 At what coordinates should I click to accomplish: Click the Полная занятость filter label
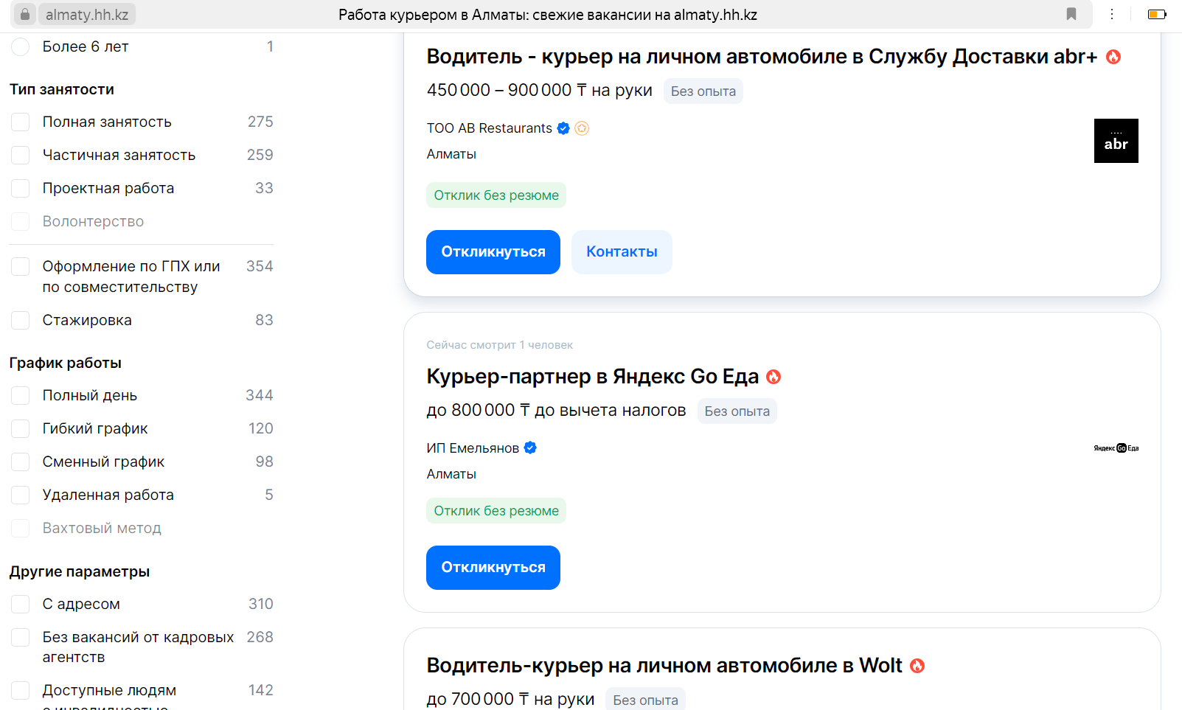tap(107, 122)
